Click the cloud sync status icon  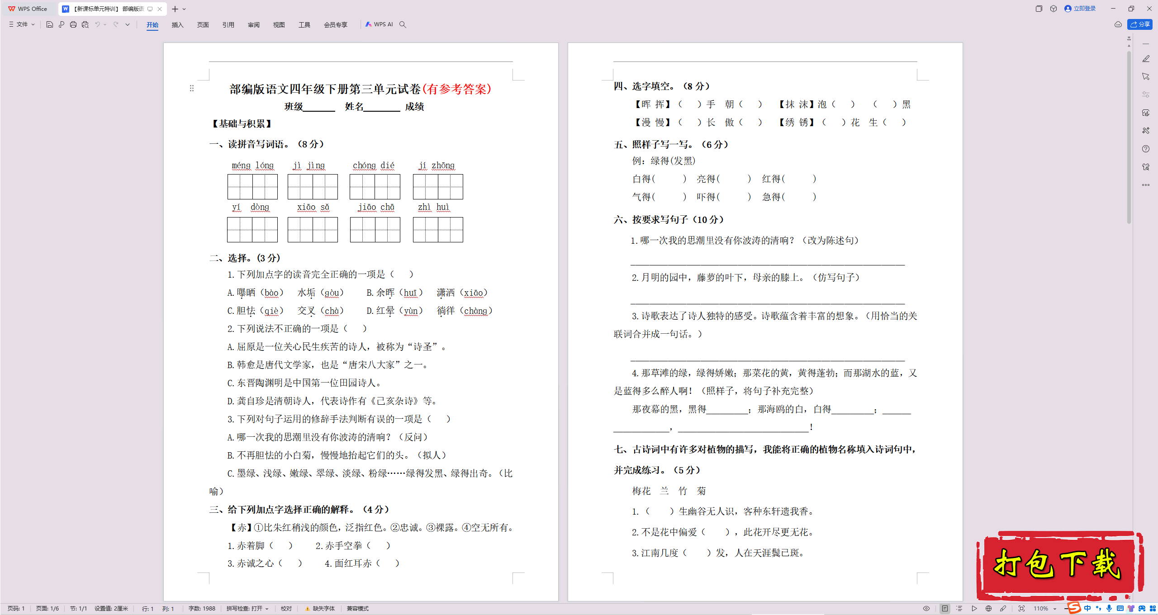pyautogui.click(x=1118, y=24)
